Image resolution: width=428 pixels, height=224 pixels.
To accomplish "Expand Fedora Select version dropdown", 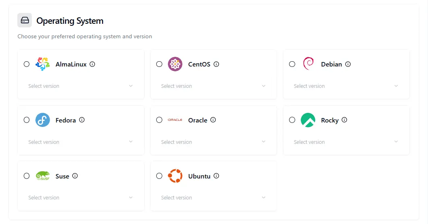I will (81, 142).
